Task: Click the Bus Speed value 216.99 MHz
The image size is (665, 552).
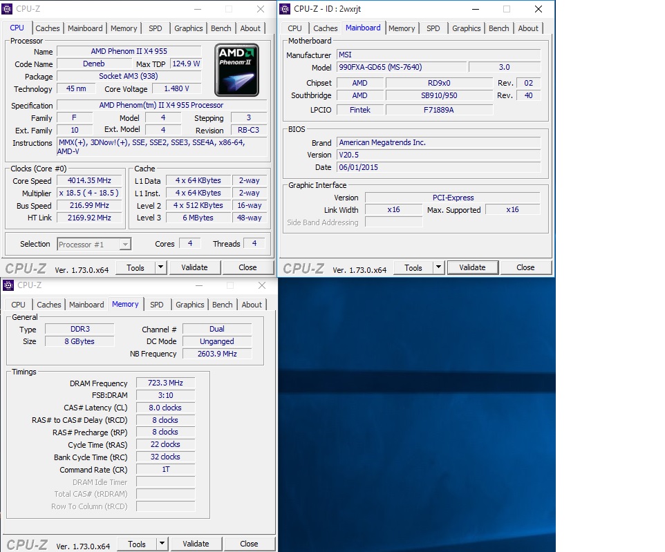Action: (x=89, y=206)
